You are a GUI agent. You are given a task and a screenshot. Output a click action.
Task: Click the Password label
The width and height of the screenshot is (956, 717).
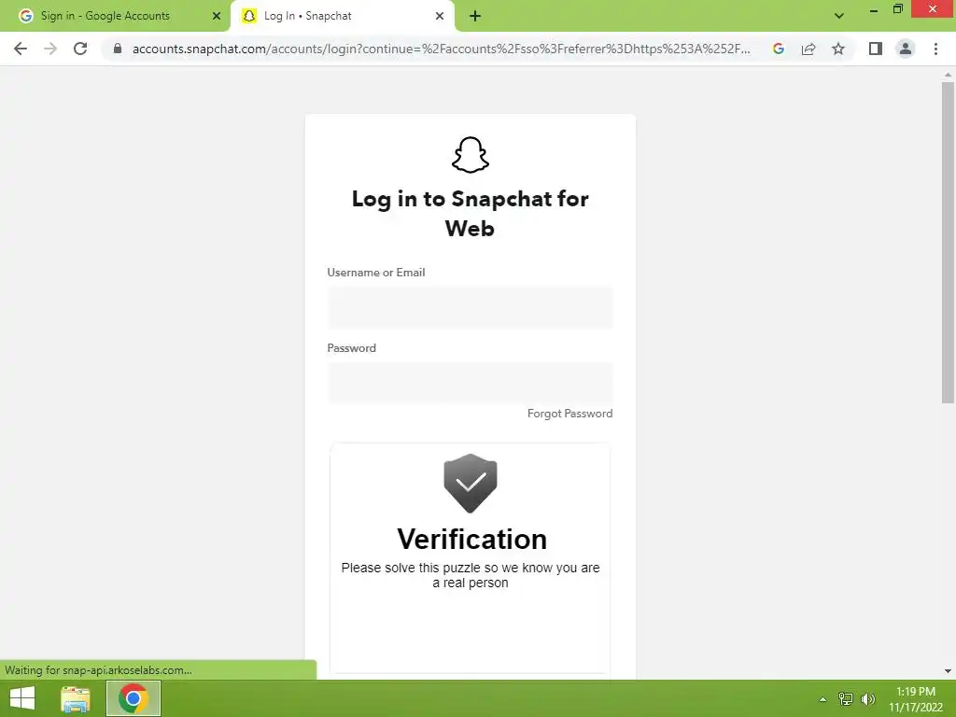click(352, 348)
